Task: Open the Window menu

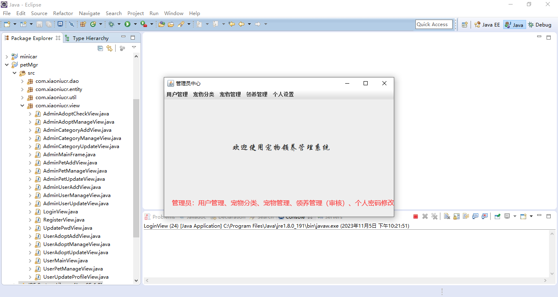Action: [x=174, y=13]
